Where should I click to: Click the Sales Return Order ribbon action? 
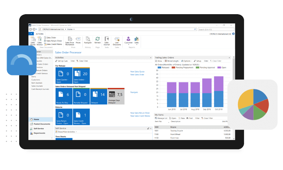pos(53,41)
